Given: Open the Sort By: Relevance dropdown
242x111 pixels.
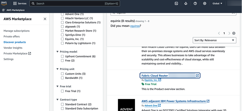Looking at the screenshot, I should click(214, 40).
